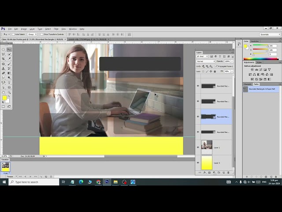
Task: Select the Zoom tool in toolbox
Action: coord(9,92)
